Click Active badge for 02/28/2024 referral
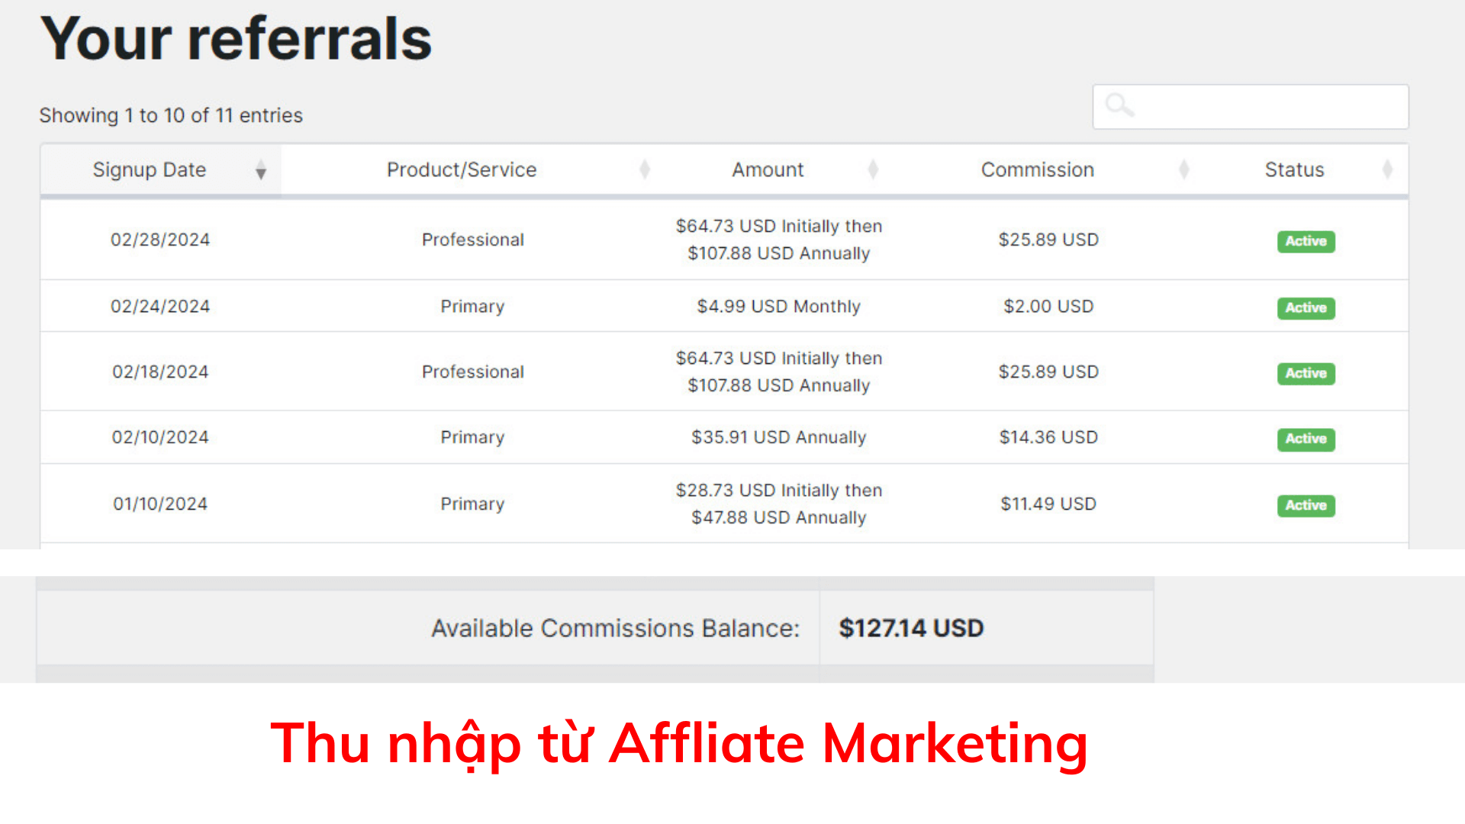This screenshot has height=824, width=1465. click(x=1306, y=241)
